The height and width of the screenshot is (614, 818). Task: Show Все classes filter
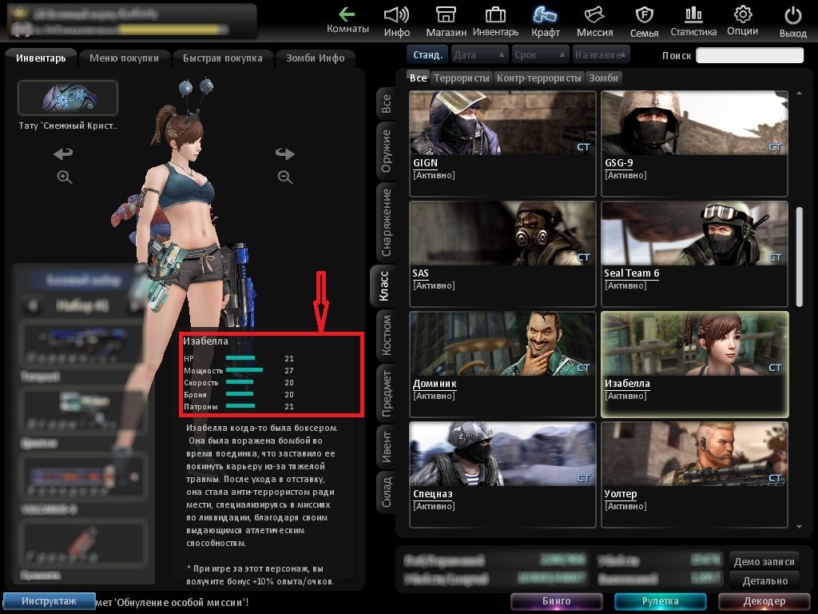coord(419,78)
